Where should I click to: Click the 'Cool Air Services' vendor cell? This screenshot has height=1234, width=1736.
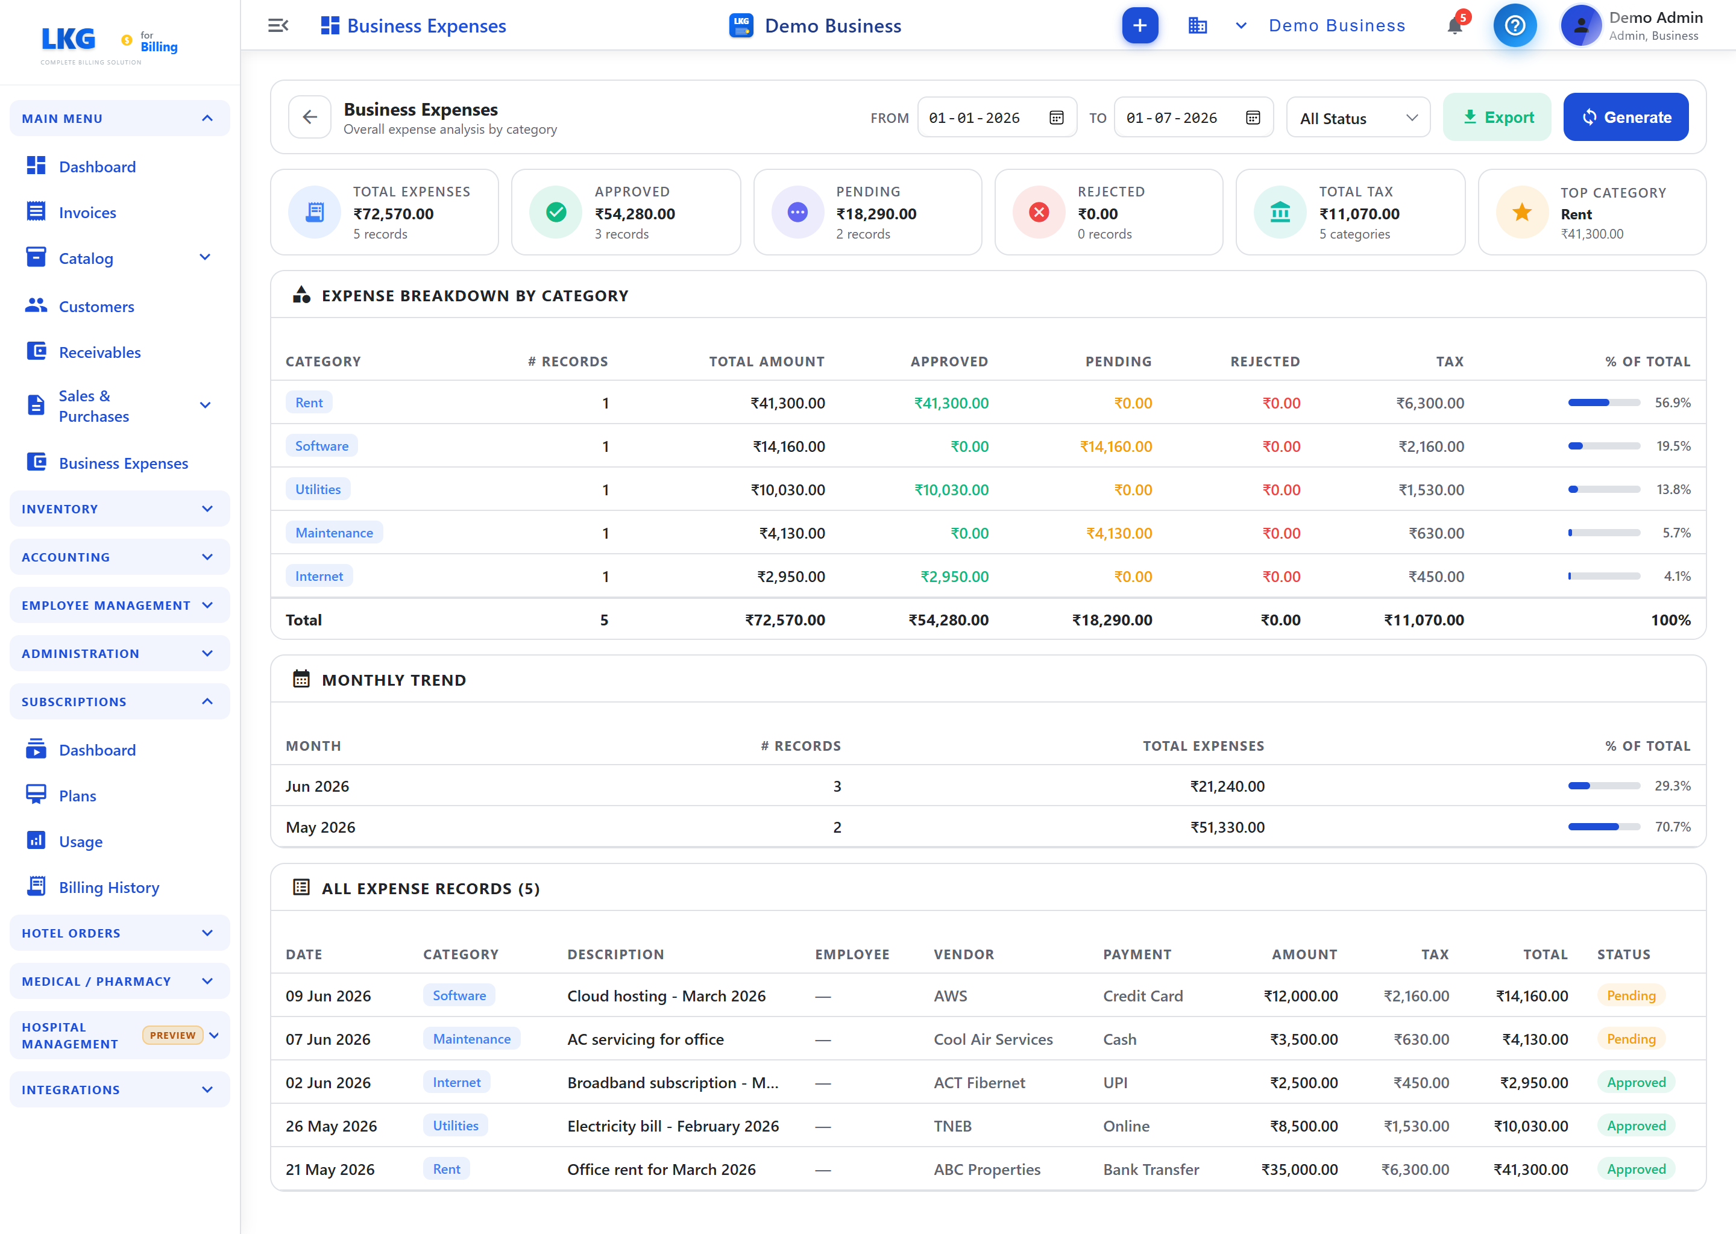pyautogui.click(x=993, y=1039)
